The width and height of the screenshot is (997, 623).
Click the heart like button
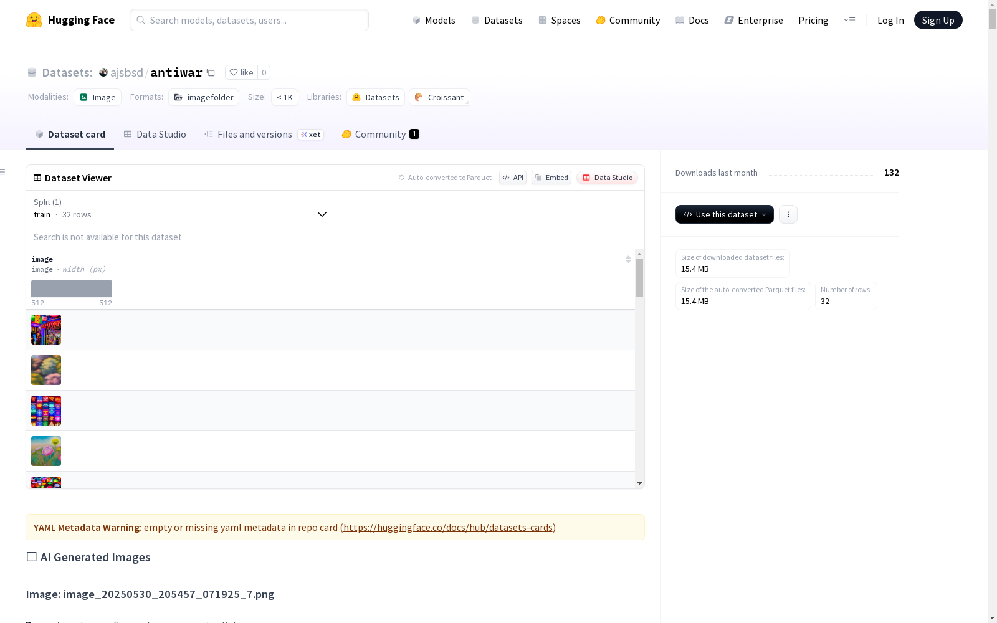click(241, 72)
